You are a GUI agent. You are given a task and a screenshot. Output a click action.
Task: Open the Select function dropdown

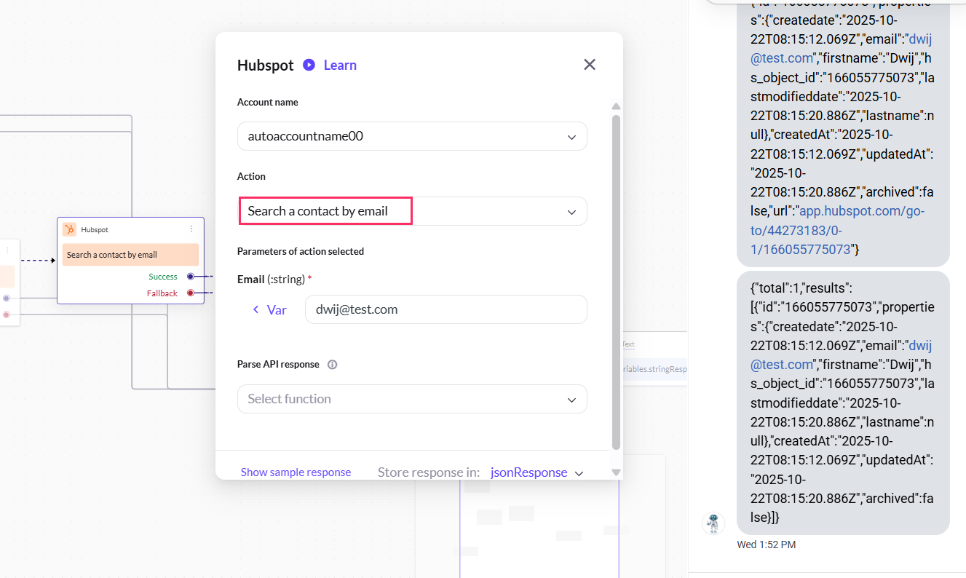point(571,400)
